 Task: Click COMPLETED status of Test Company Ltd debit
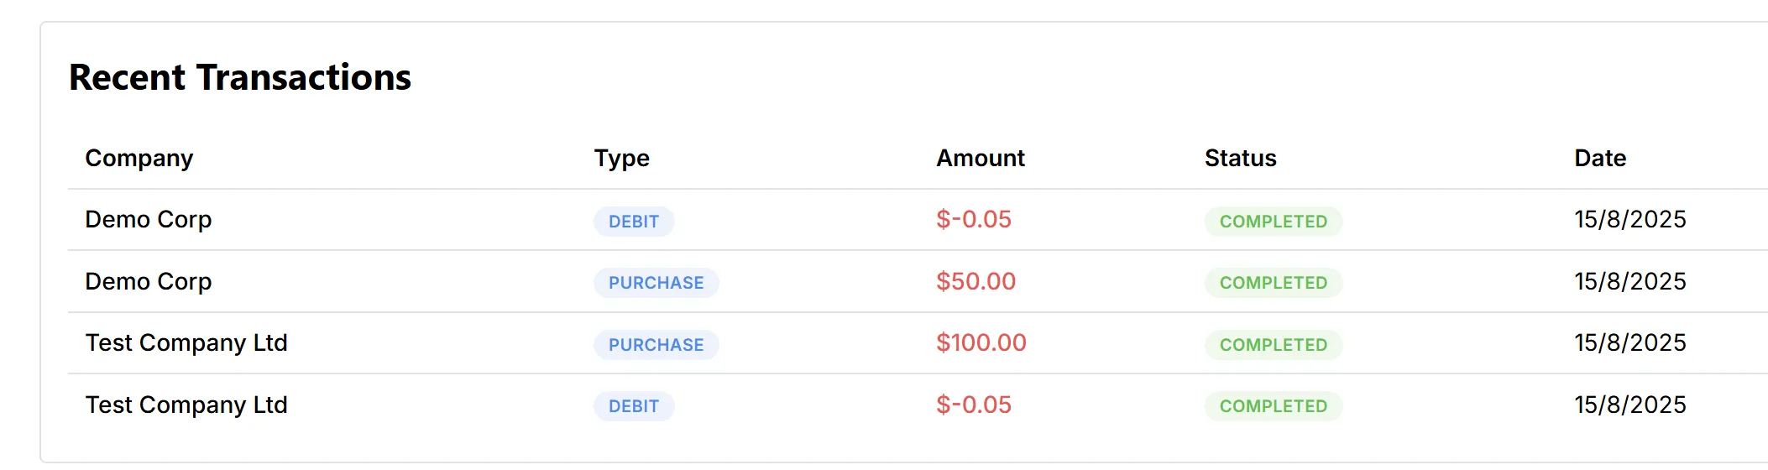point(1273,406)
